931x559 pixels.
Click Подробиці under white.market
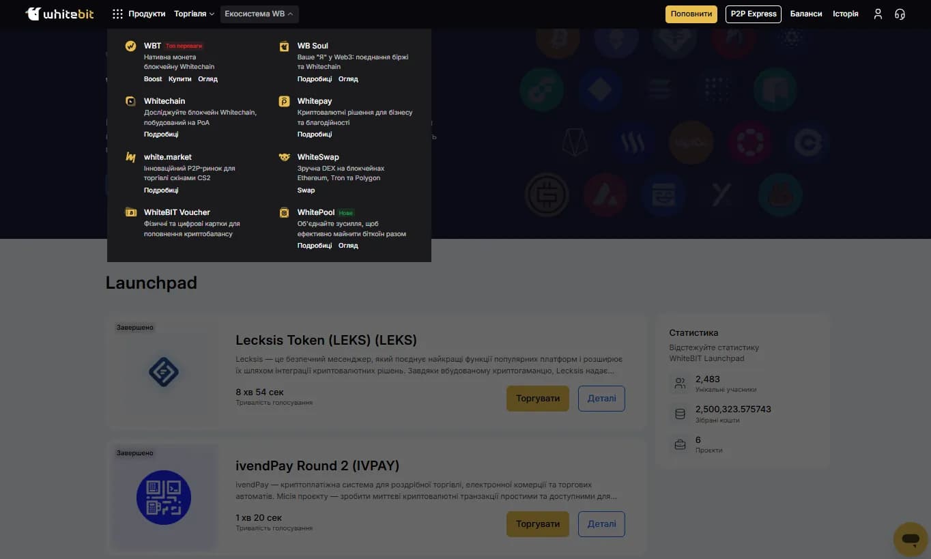click(161, 190)
